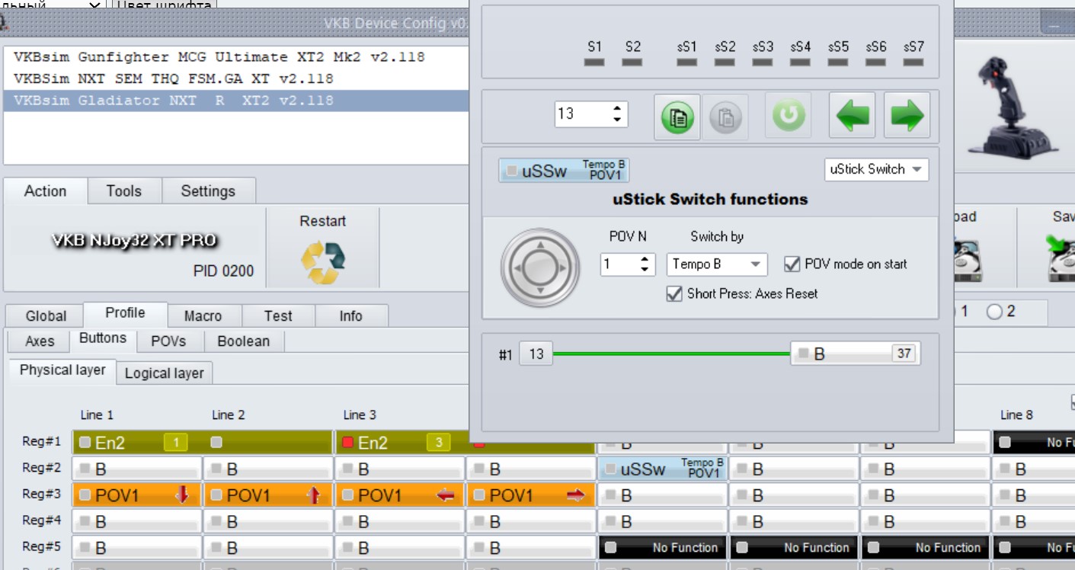Click the greyed-out paste settings icon
The height and width of the screenshot is (570, 1075).
(x=725, y=117)
